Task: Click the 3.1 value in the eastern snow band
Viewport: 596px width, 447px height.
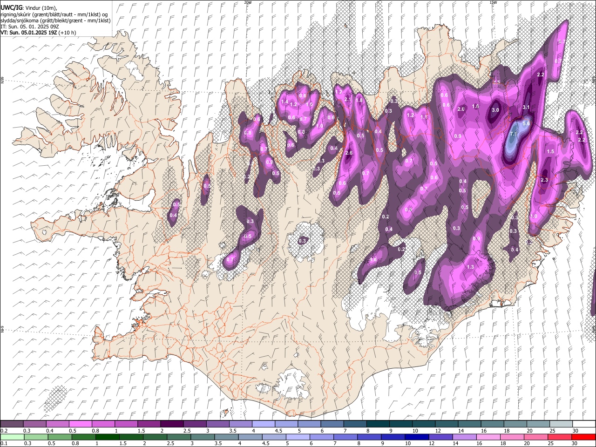Action: click(527, 107)
